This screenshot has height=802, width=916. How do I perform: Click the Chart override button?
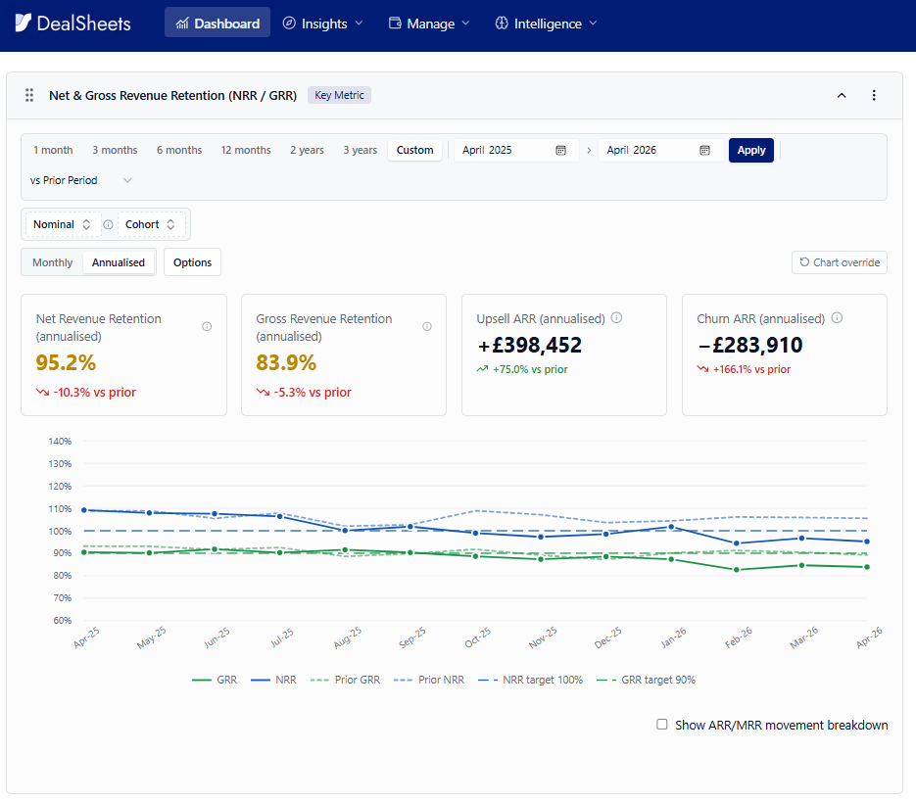tap(840, 262)
